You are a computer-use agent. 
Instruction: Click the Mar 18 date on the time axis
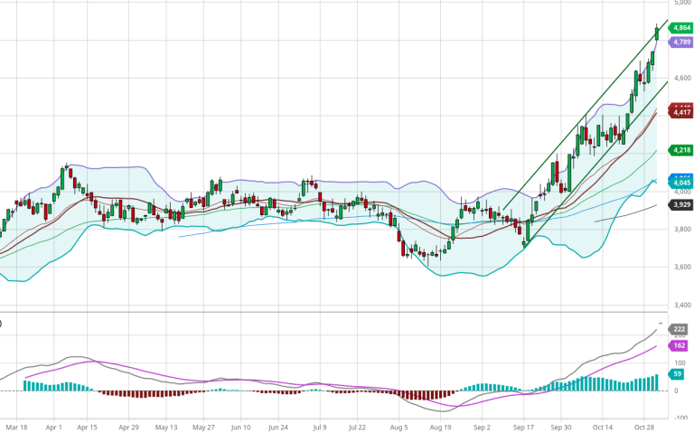pos(16,425)
